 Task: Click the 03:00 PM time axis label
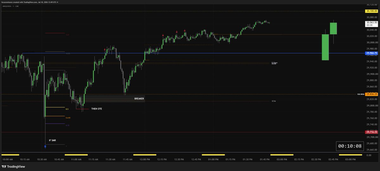(x=350, y=159)
